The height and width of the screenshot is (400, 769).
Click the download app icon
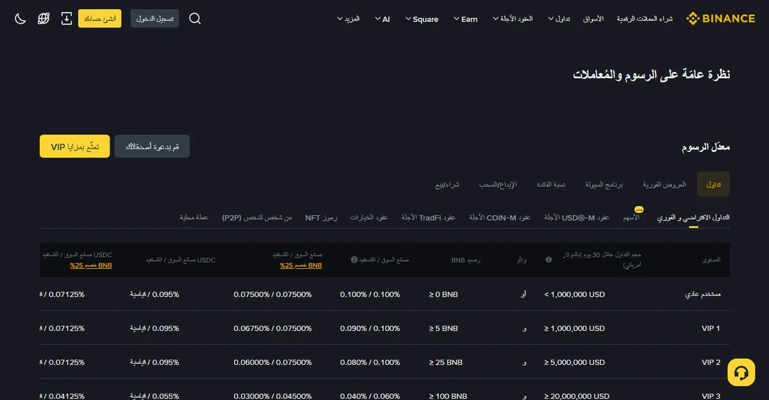(x=67, y=19)
